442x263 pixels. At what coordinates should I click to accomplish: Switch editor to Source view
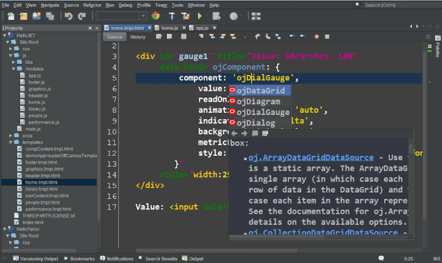[115, 37]
